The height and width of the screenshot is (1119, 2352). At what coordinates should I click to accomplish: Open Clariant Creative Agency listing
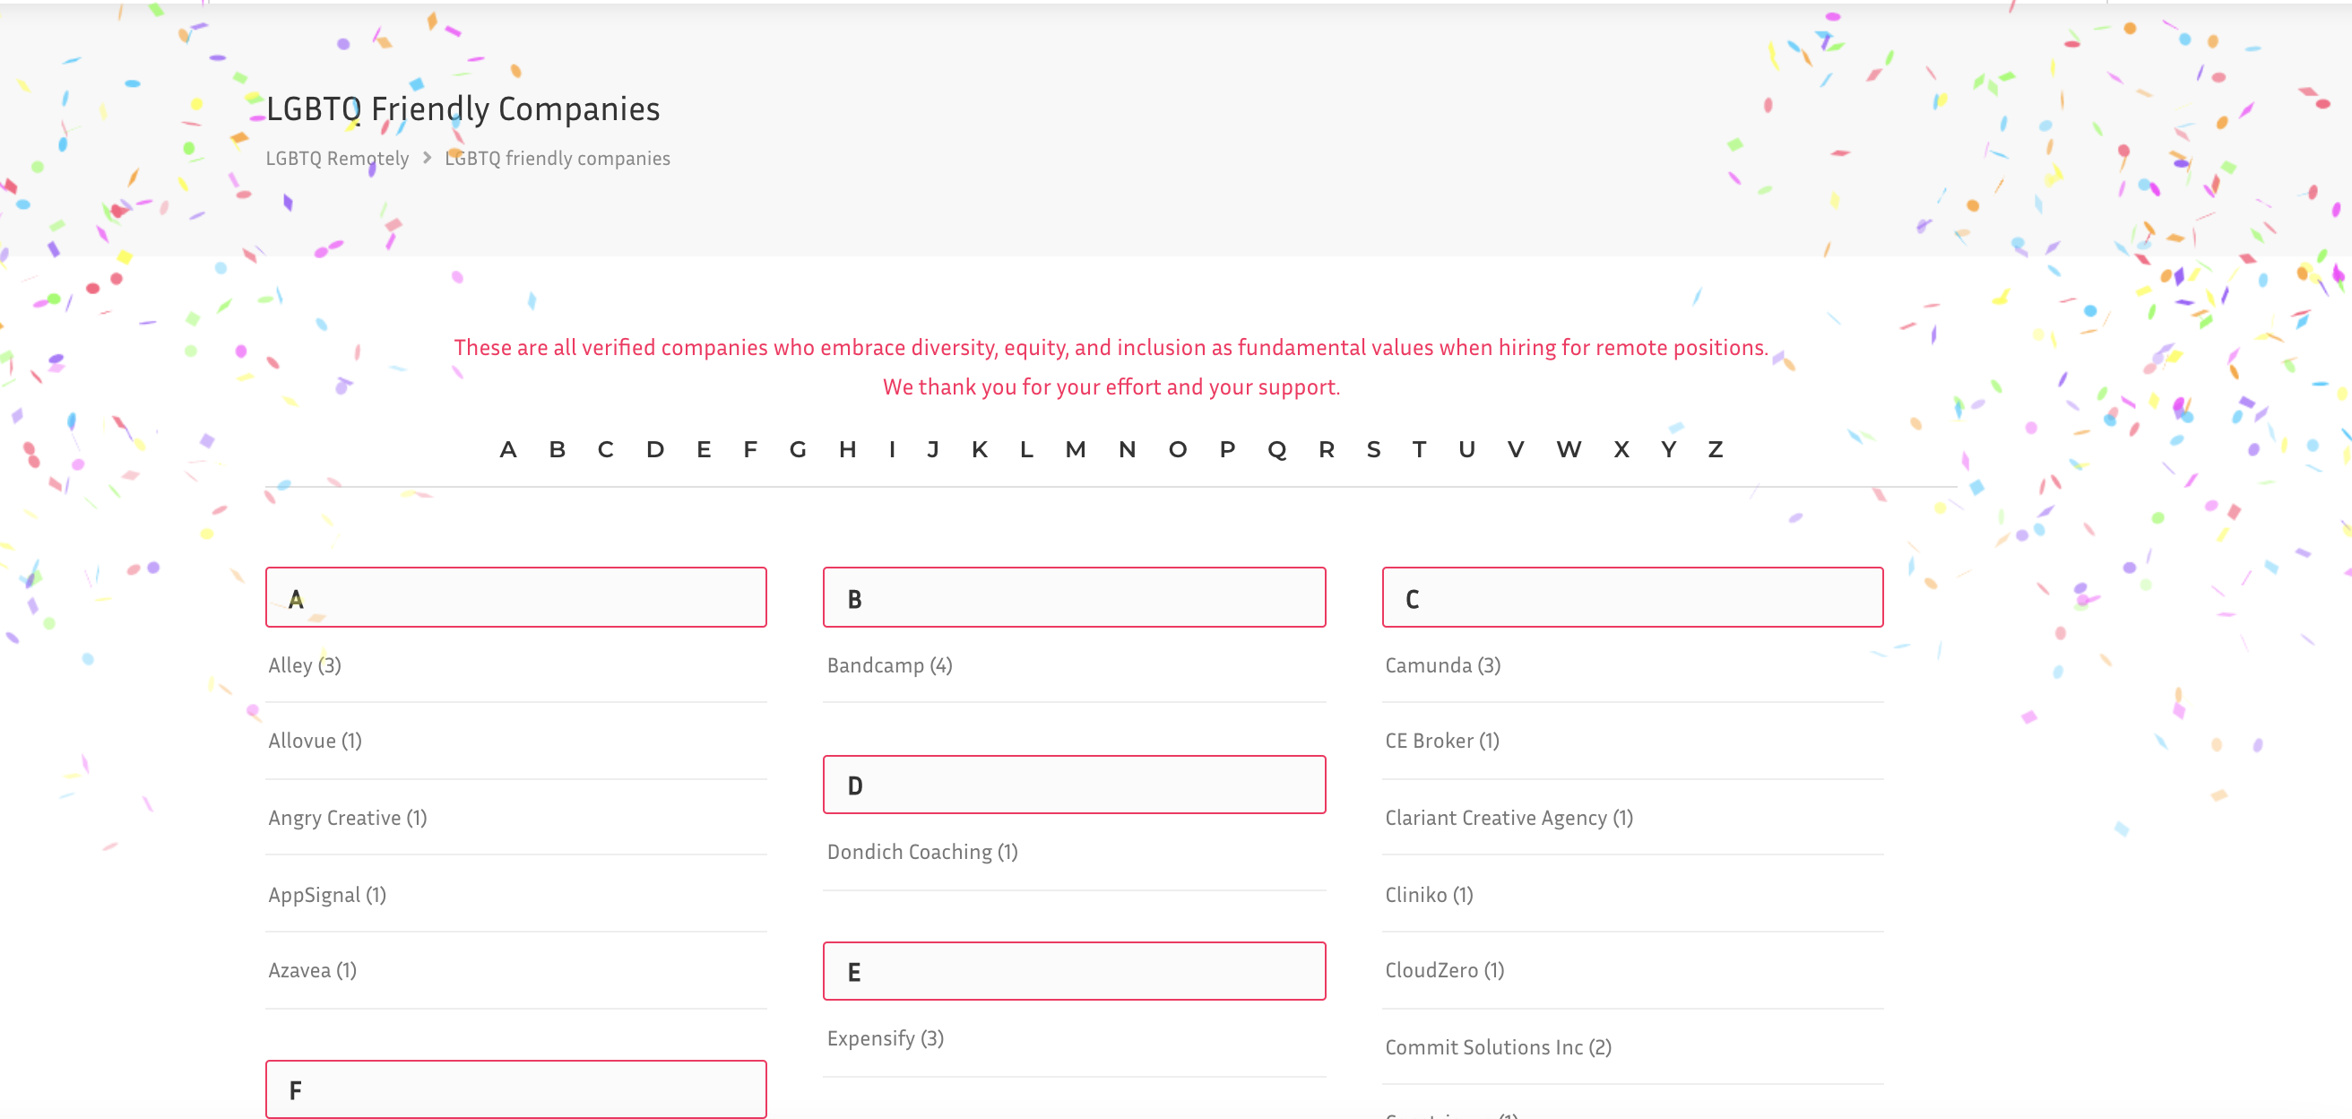click(1509, 818)
